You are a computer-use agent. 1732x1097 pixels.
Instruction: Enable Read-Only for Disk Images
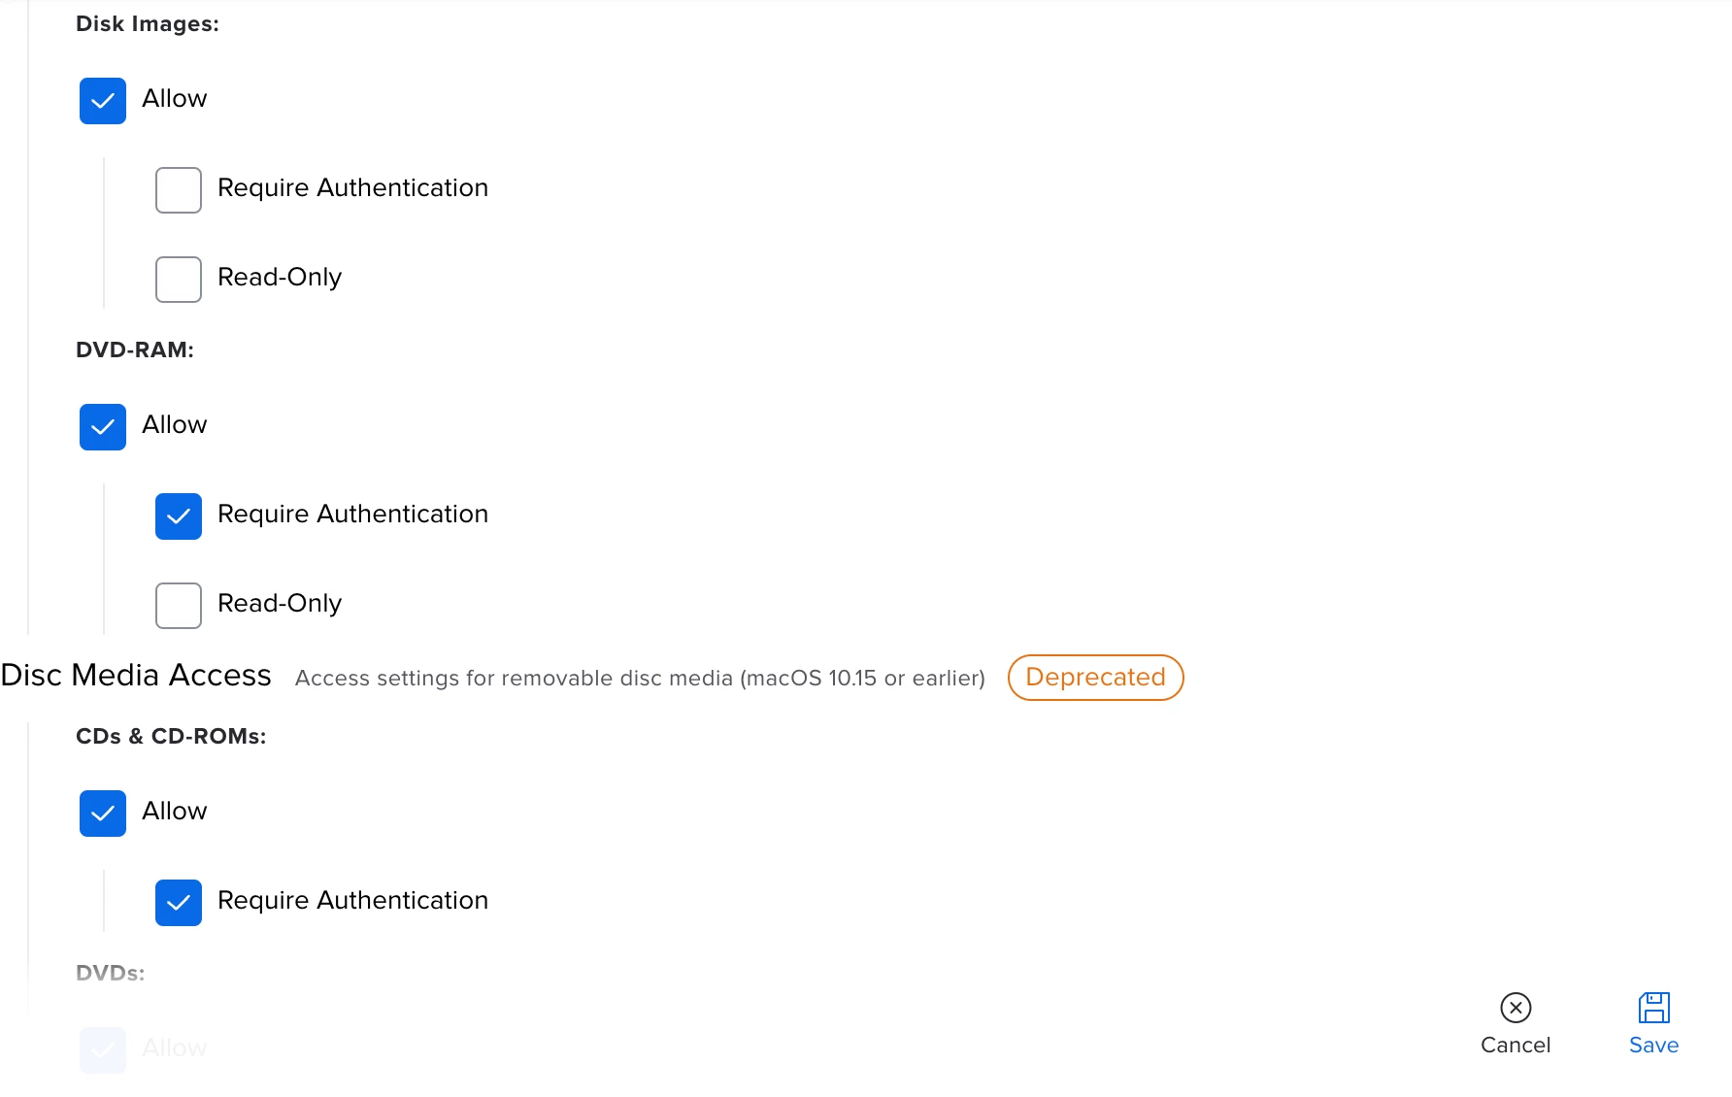179,280
